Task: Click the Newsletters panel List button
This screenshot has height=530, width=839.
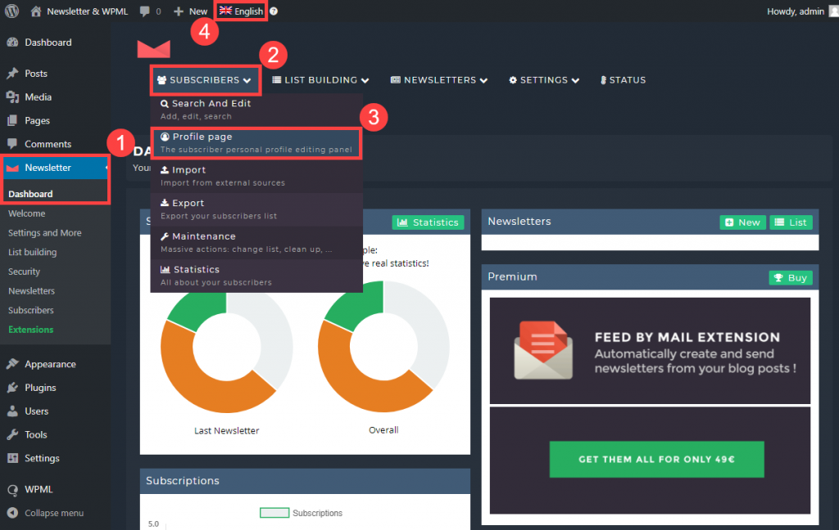Action: point(791,222)
